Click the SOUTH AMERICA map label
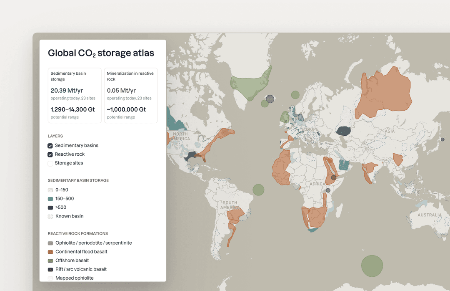 [230, 205]
